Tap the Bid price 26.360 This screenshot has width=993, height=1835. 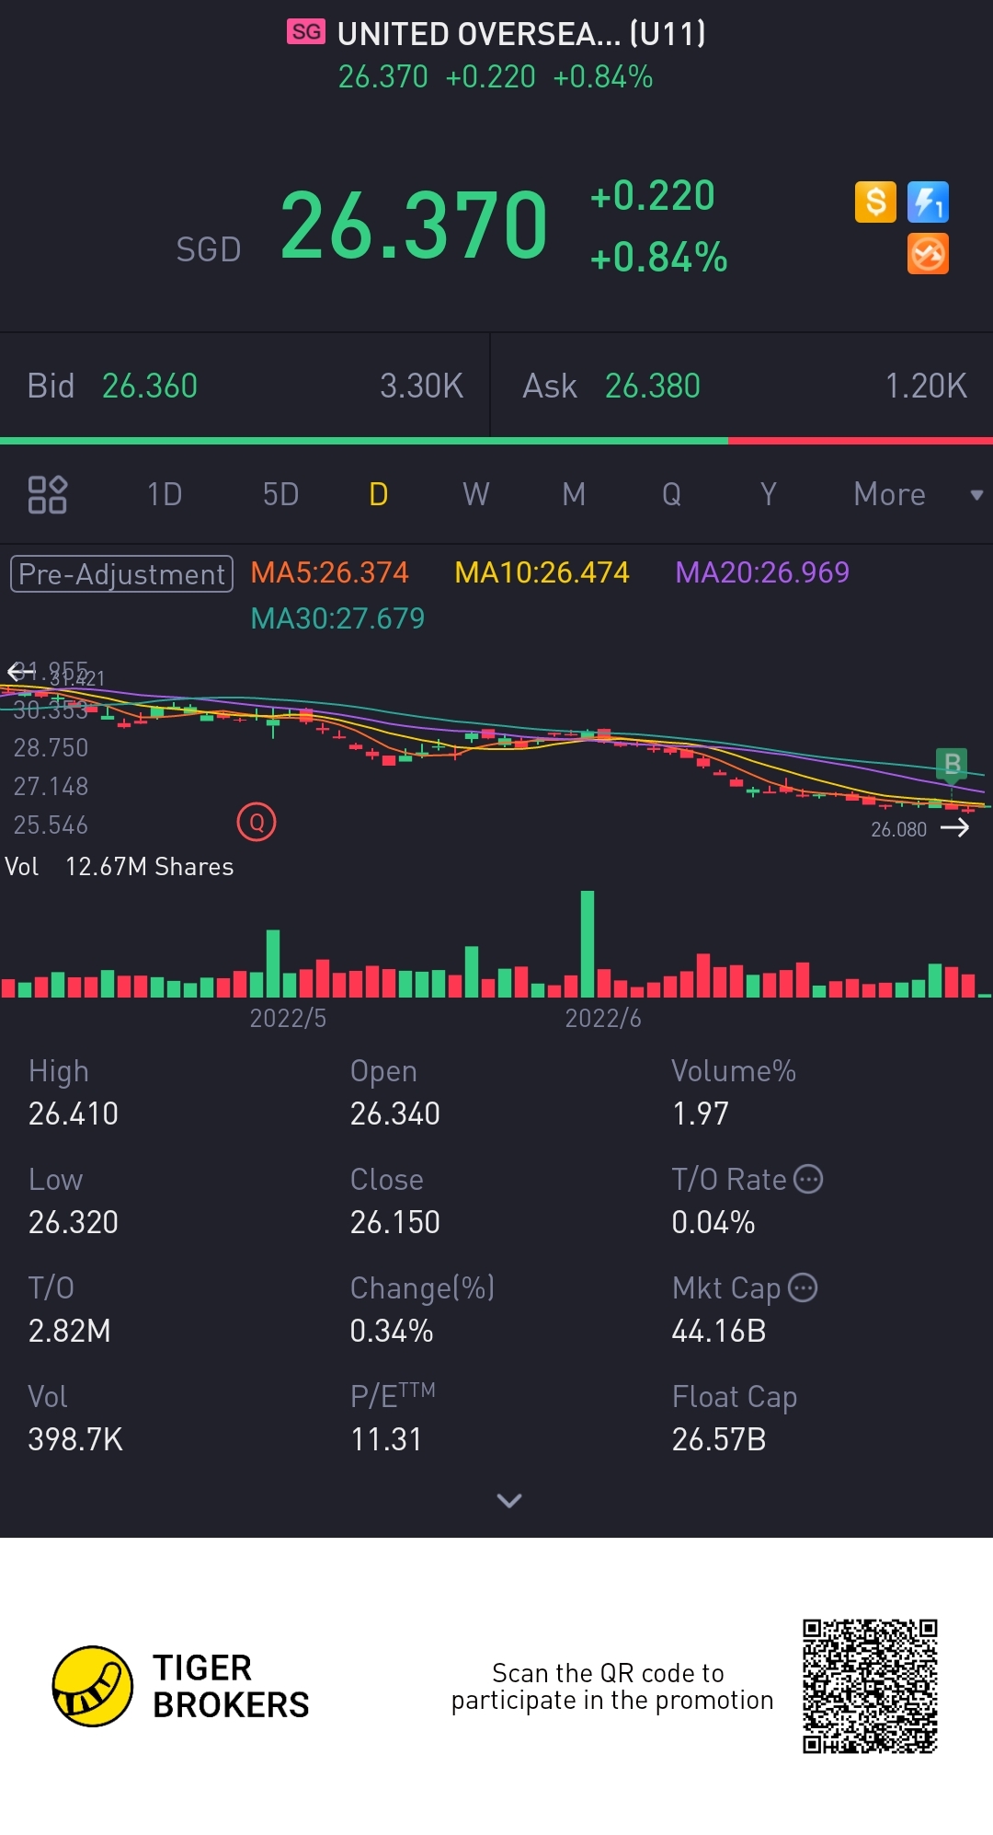click(150, 386)
